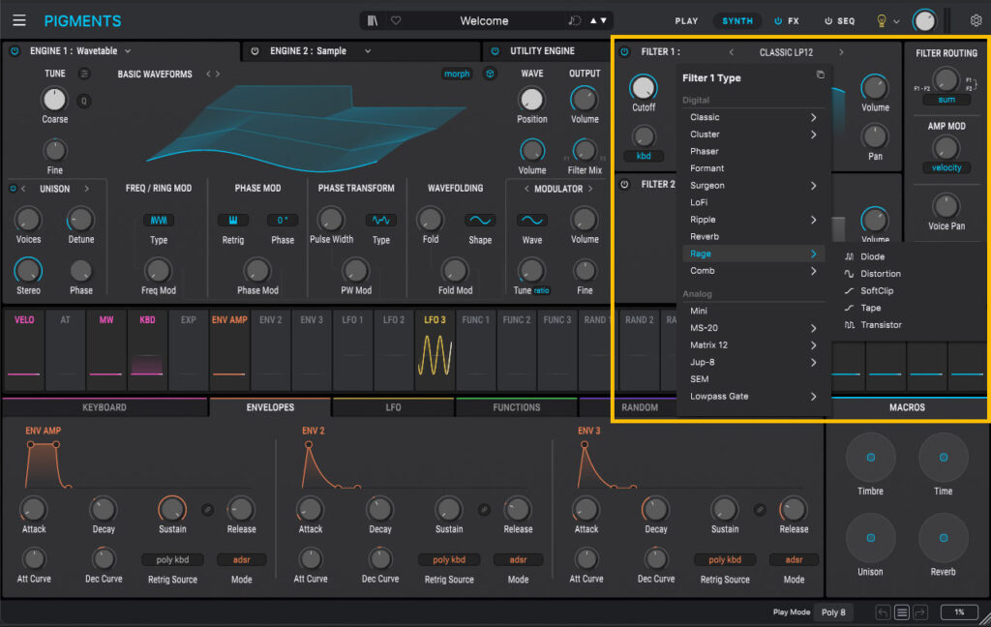This screenshot has height=627, width=991.
Task: Toggle Engine 1 power button
Action: coord(15,50)
